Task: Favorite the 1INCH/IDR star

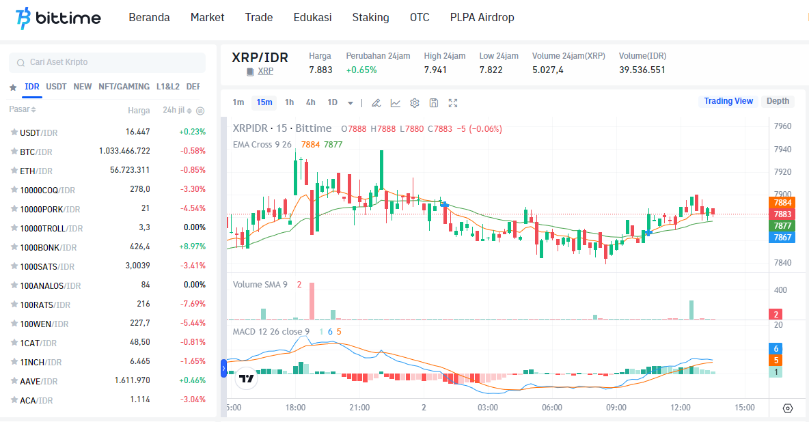Action: pyautogui.click(x=14, y=362)
